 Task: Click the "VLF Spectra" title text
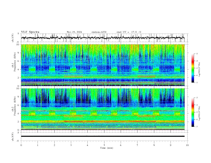pos(30,32)
